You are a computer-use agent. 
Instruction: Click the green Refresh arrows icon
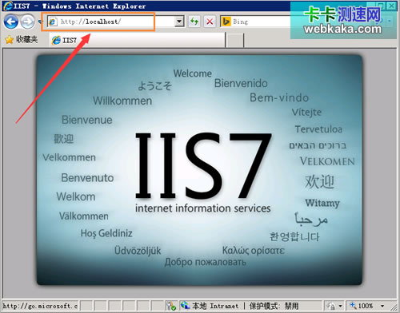click(194, 22)
